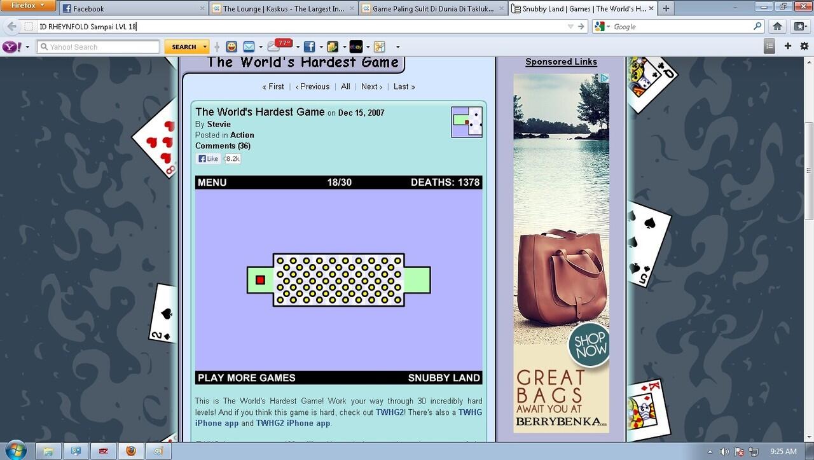Viewport: 814px width, 460px height.
Task: Click the « First pagination link
Action: tap(273, 87)
